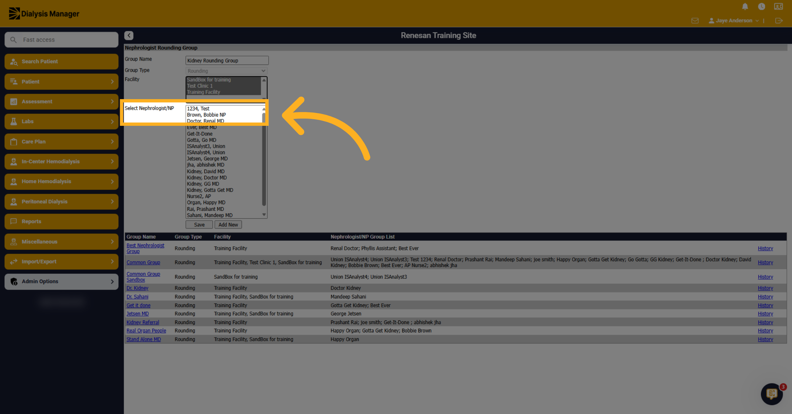Viewport: 792px width, 414px height.
Task: Open the Assessment menu item
Action: click(x=61, y=101)
